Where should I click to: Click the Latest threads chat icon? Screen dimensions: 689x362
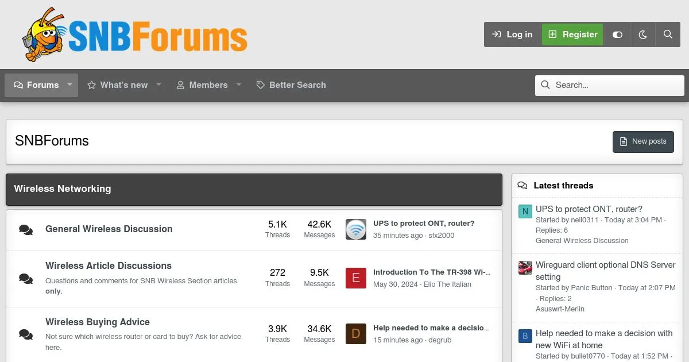click(522, 186)
